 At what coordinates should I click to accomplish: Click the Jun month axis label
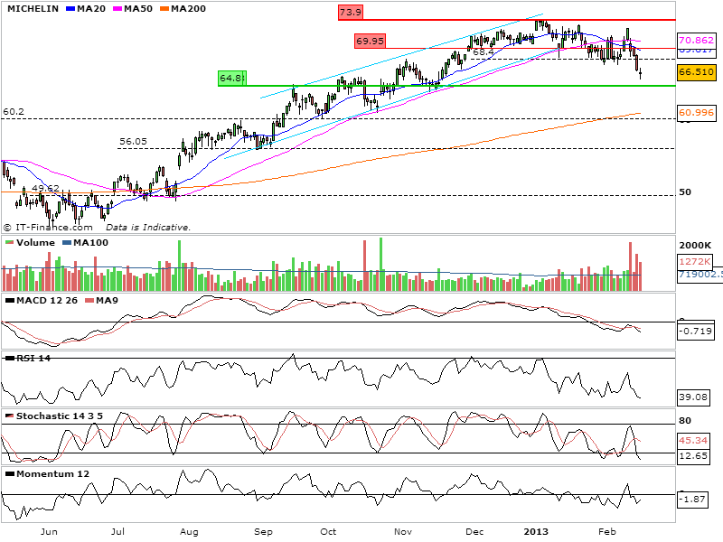49,532
